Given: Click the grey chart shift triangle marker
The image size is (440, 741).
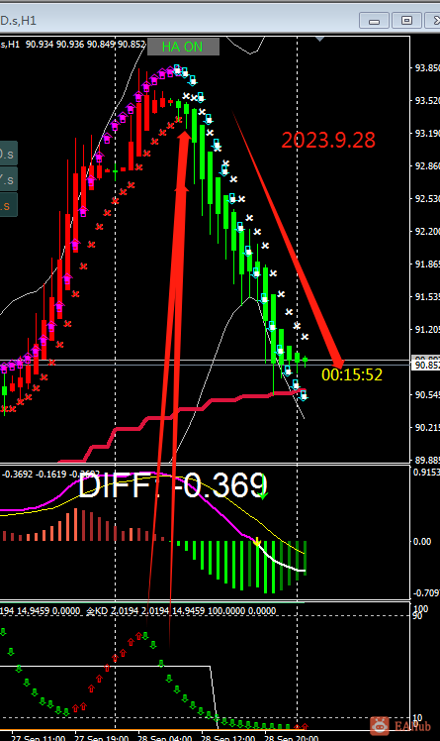Looking at the screenshot, I should click(319, 39).
